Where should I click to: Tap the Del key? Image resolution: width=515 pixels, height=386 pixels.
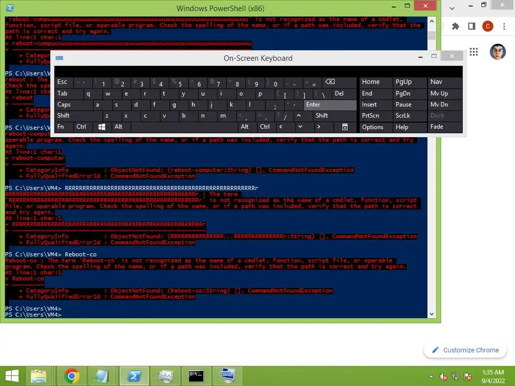[x=344, y=93]
